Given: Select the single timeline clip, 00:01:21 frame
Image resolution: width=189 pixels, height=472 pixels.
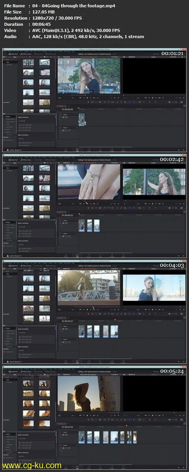Looking at the screenshot, I should click(82, 120).
